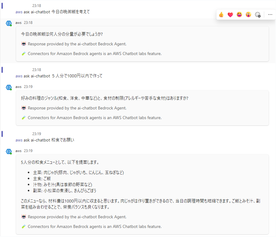Select the user message 5人分で1000円以内で作って
This screenshot has width=276, height=237.
[77, 76]
